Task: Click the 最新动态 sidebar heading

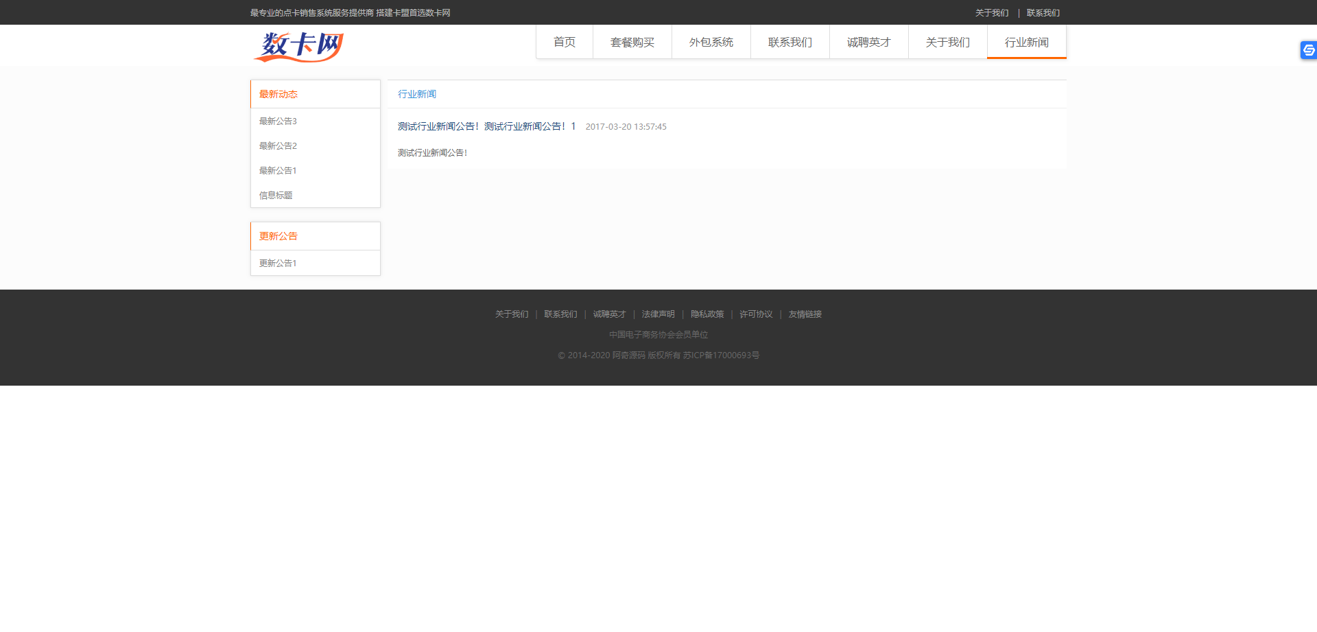Action: pos(278,94)
